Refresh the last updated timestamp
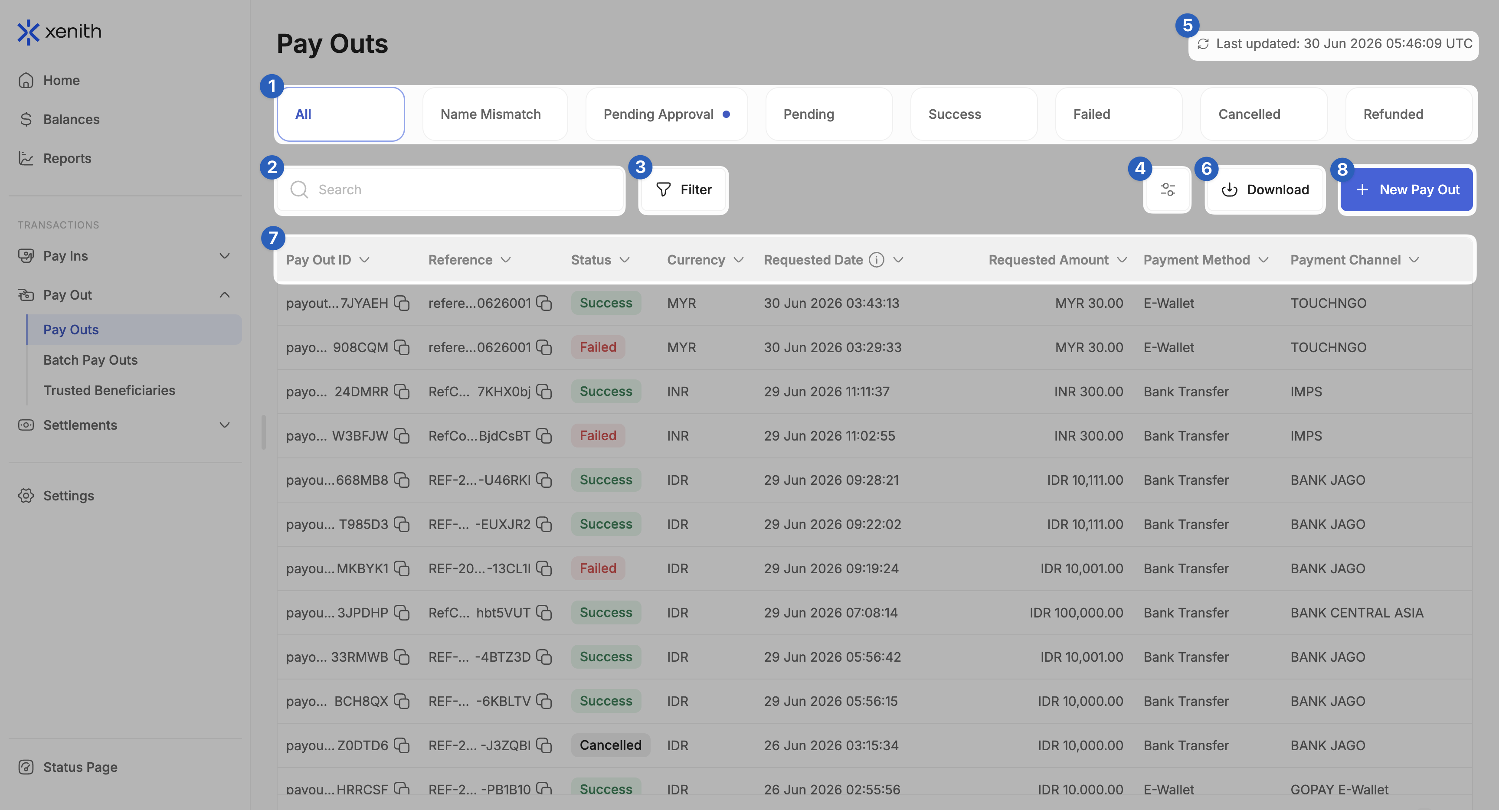Viewport: 1499px width, 810px height. [1203, 44]
